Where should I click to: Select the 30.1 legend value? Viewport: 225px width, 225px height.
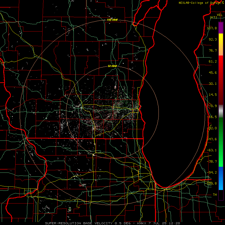[x=213, y=84]
